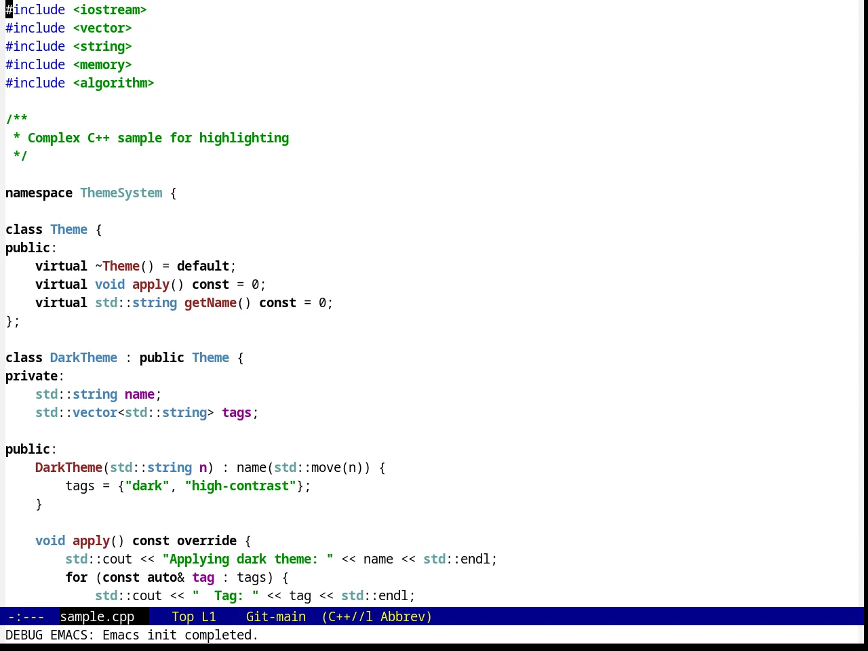Click 'DarkTheme' in class declaration line

(83, 357)
